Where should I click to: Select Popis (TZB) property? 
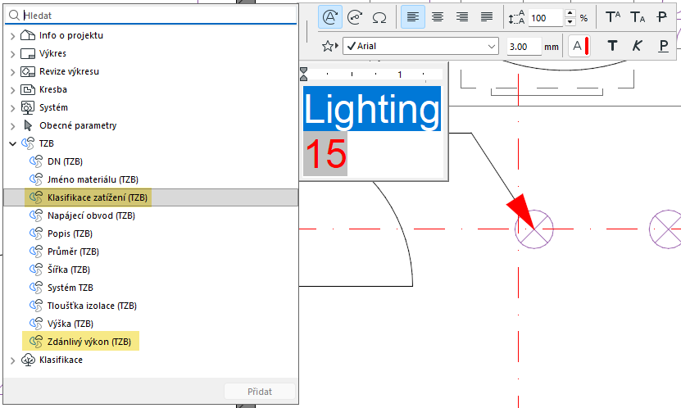pyautogui.click(x=70, y=233)
